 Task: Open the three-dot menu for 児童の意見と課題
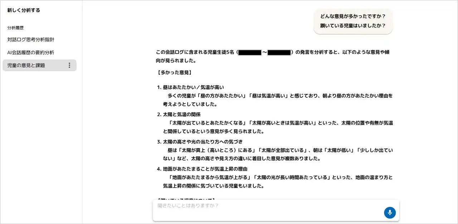69,65
